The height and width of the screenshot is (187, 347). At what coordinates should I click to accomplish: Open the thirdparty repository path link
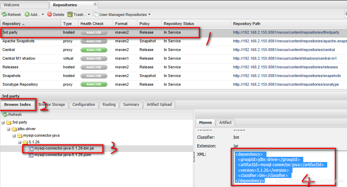pos(286,32)
